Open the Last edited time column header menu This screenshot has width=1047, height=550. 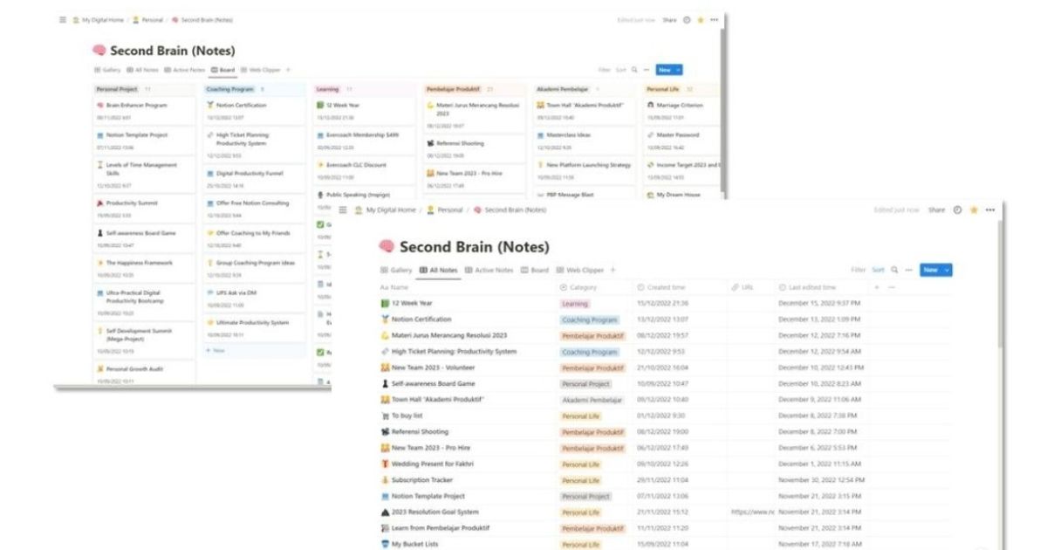[x=807, y=287]
